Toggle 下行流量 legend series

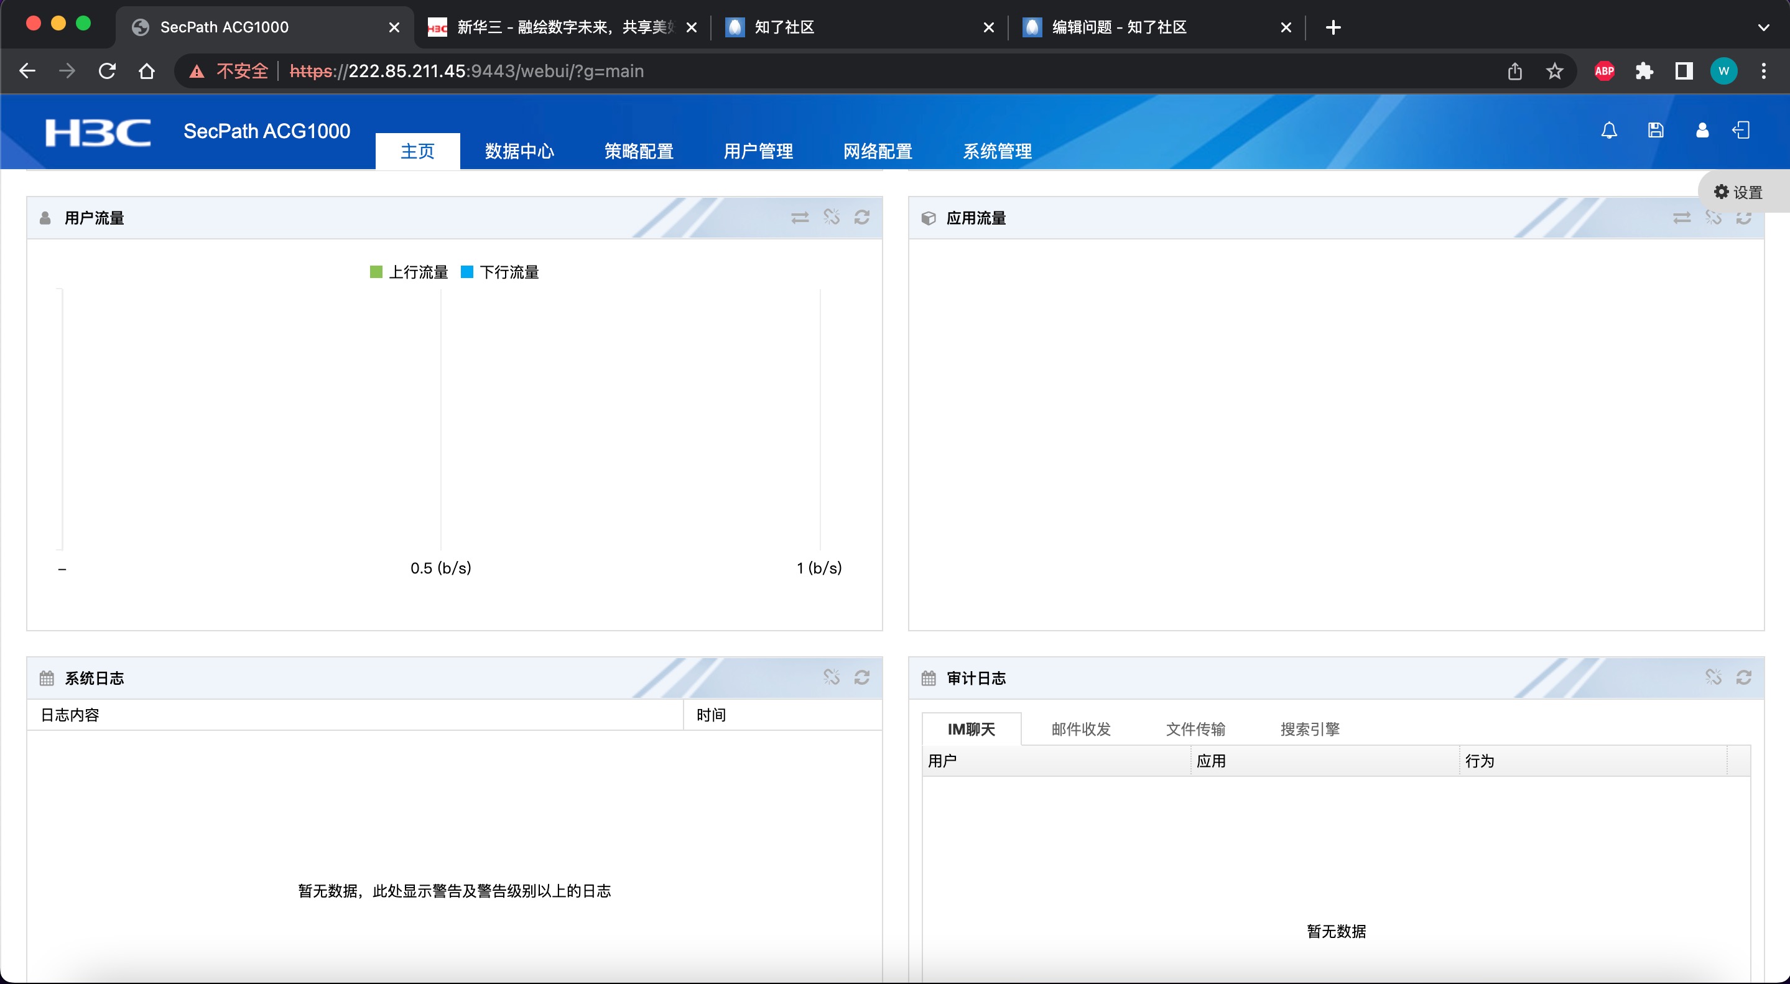[x=509, y=272]
